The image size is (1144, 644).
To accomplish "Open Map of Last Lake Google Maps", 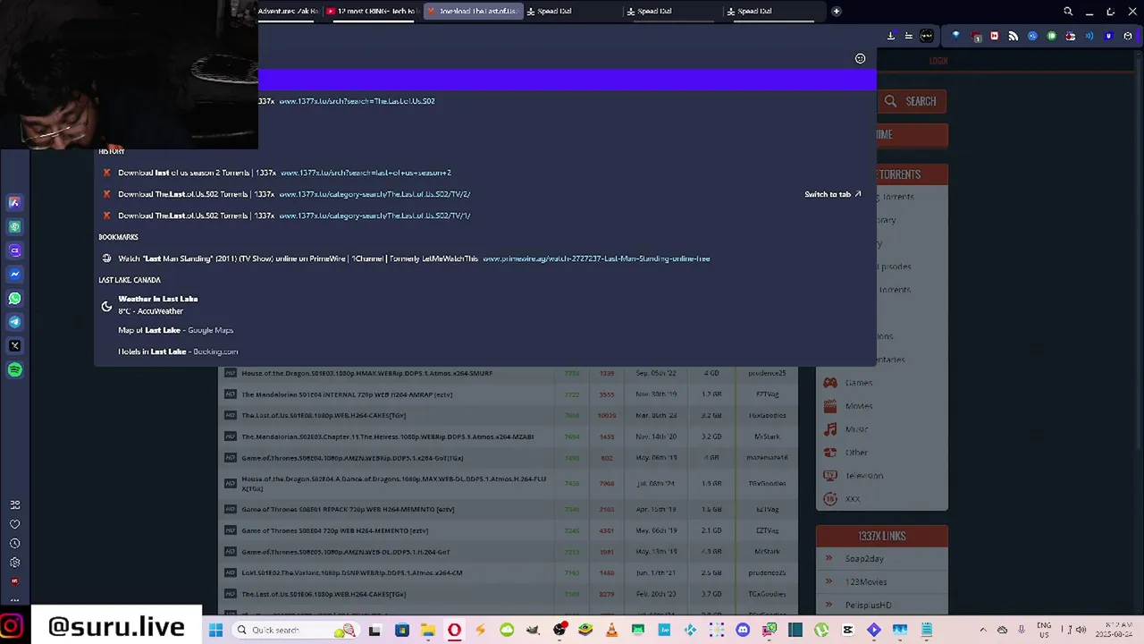I will tap(484, 330).
